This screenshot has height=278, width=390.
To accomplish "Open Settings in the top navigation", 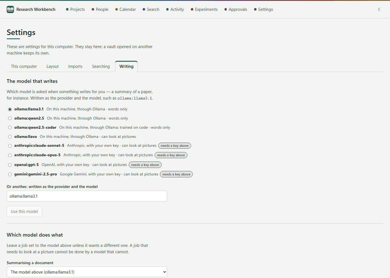I will (x=263, y=9).
